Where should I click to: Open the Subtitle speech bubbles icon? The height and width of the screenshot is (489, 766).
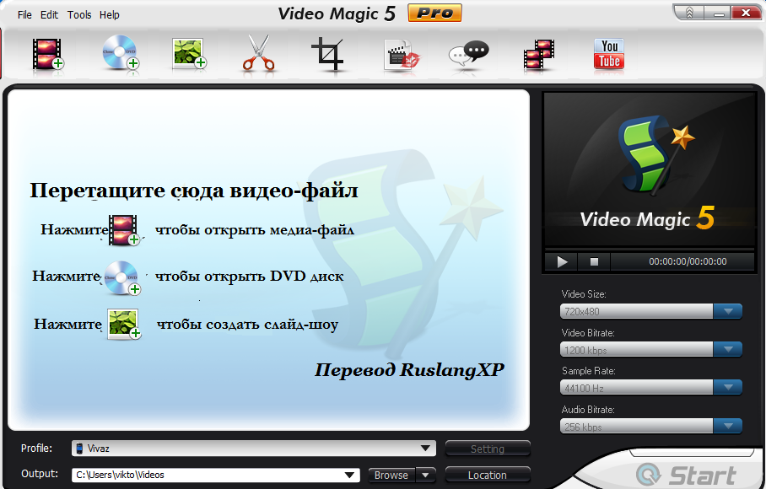468,55
